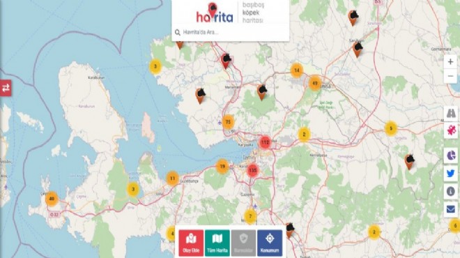460x258 pixels.
Task: Click the Havrita logo
Action: (215, 13)
